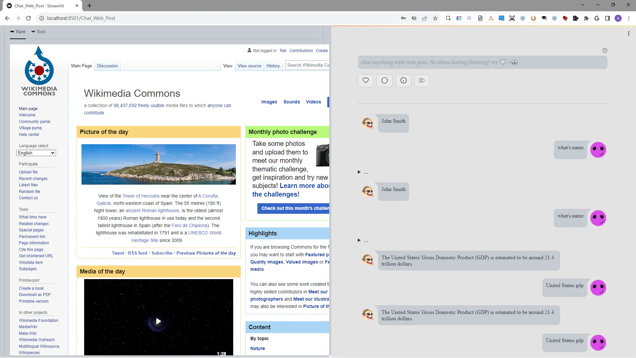This screenshot has height=358, width=636.
Task: Open the RSS feed link
Action: [137, 253]
